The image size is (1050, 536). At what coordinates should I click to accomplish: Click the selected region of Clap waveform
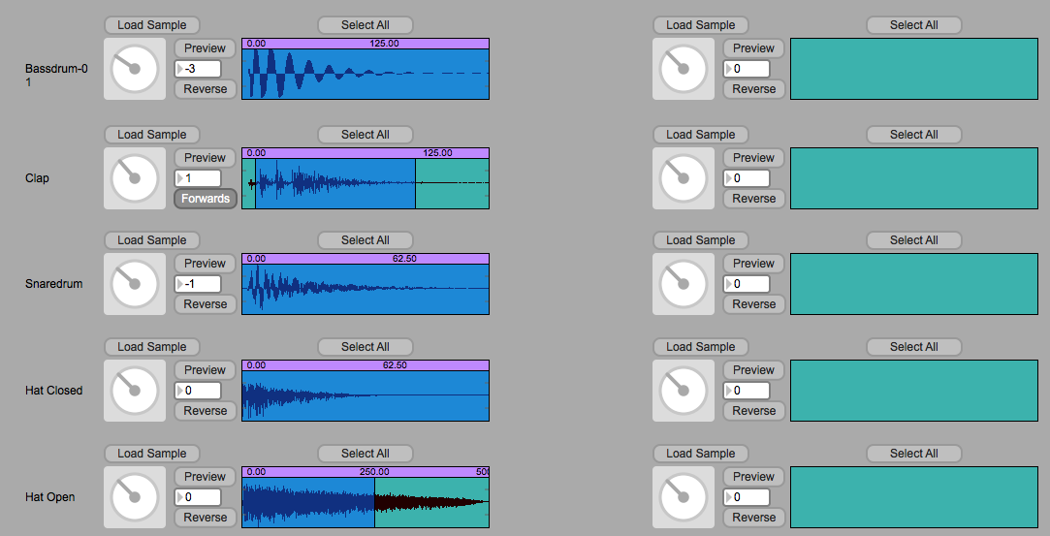coord(334,183)
